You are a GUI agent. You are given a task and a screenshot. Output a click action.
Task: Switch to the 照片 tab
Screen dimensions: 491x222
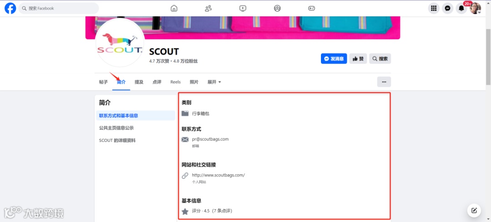point(194,82)
